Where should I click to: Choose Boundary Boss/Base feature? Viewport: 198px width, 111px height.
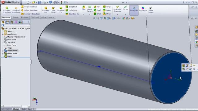point(30,14)
